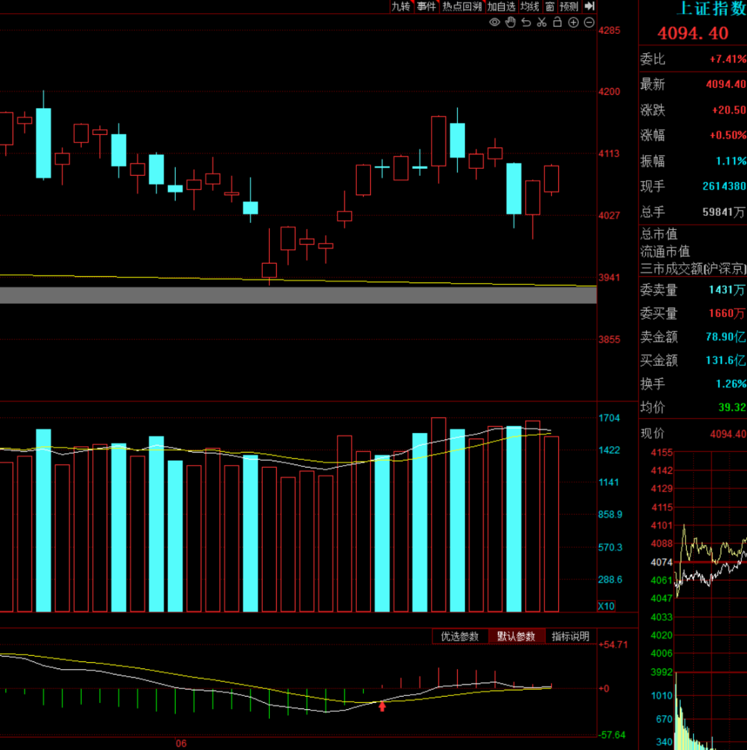Click the latest red candlestick on the right
This screenshot has width=747, height=750.
[x=551, y=179]
